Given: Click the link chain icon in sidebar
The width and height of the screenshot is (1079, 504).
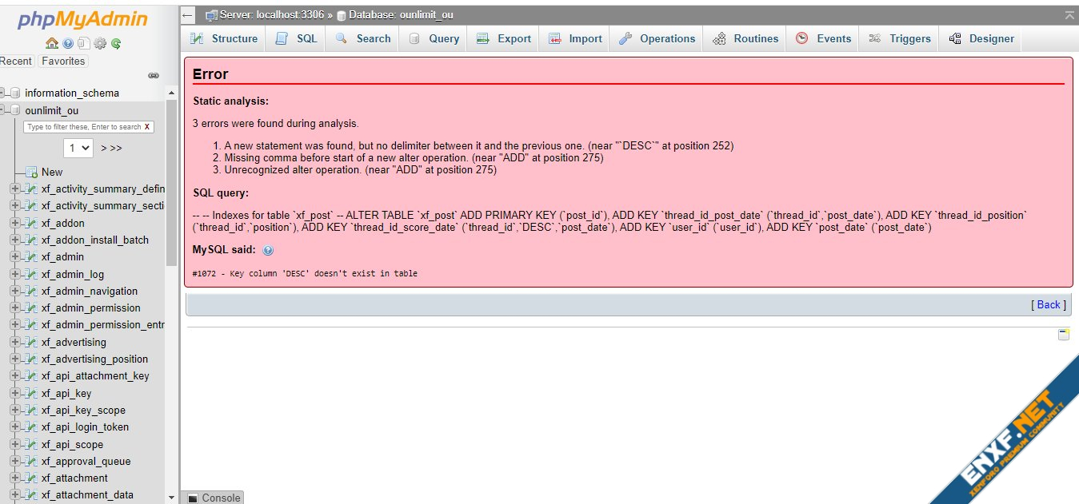Looking at the screenshot, I should [154, 76].
